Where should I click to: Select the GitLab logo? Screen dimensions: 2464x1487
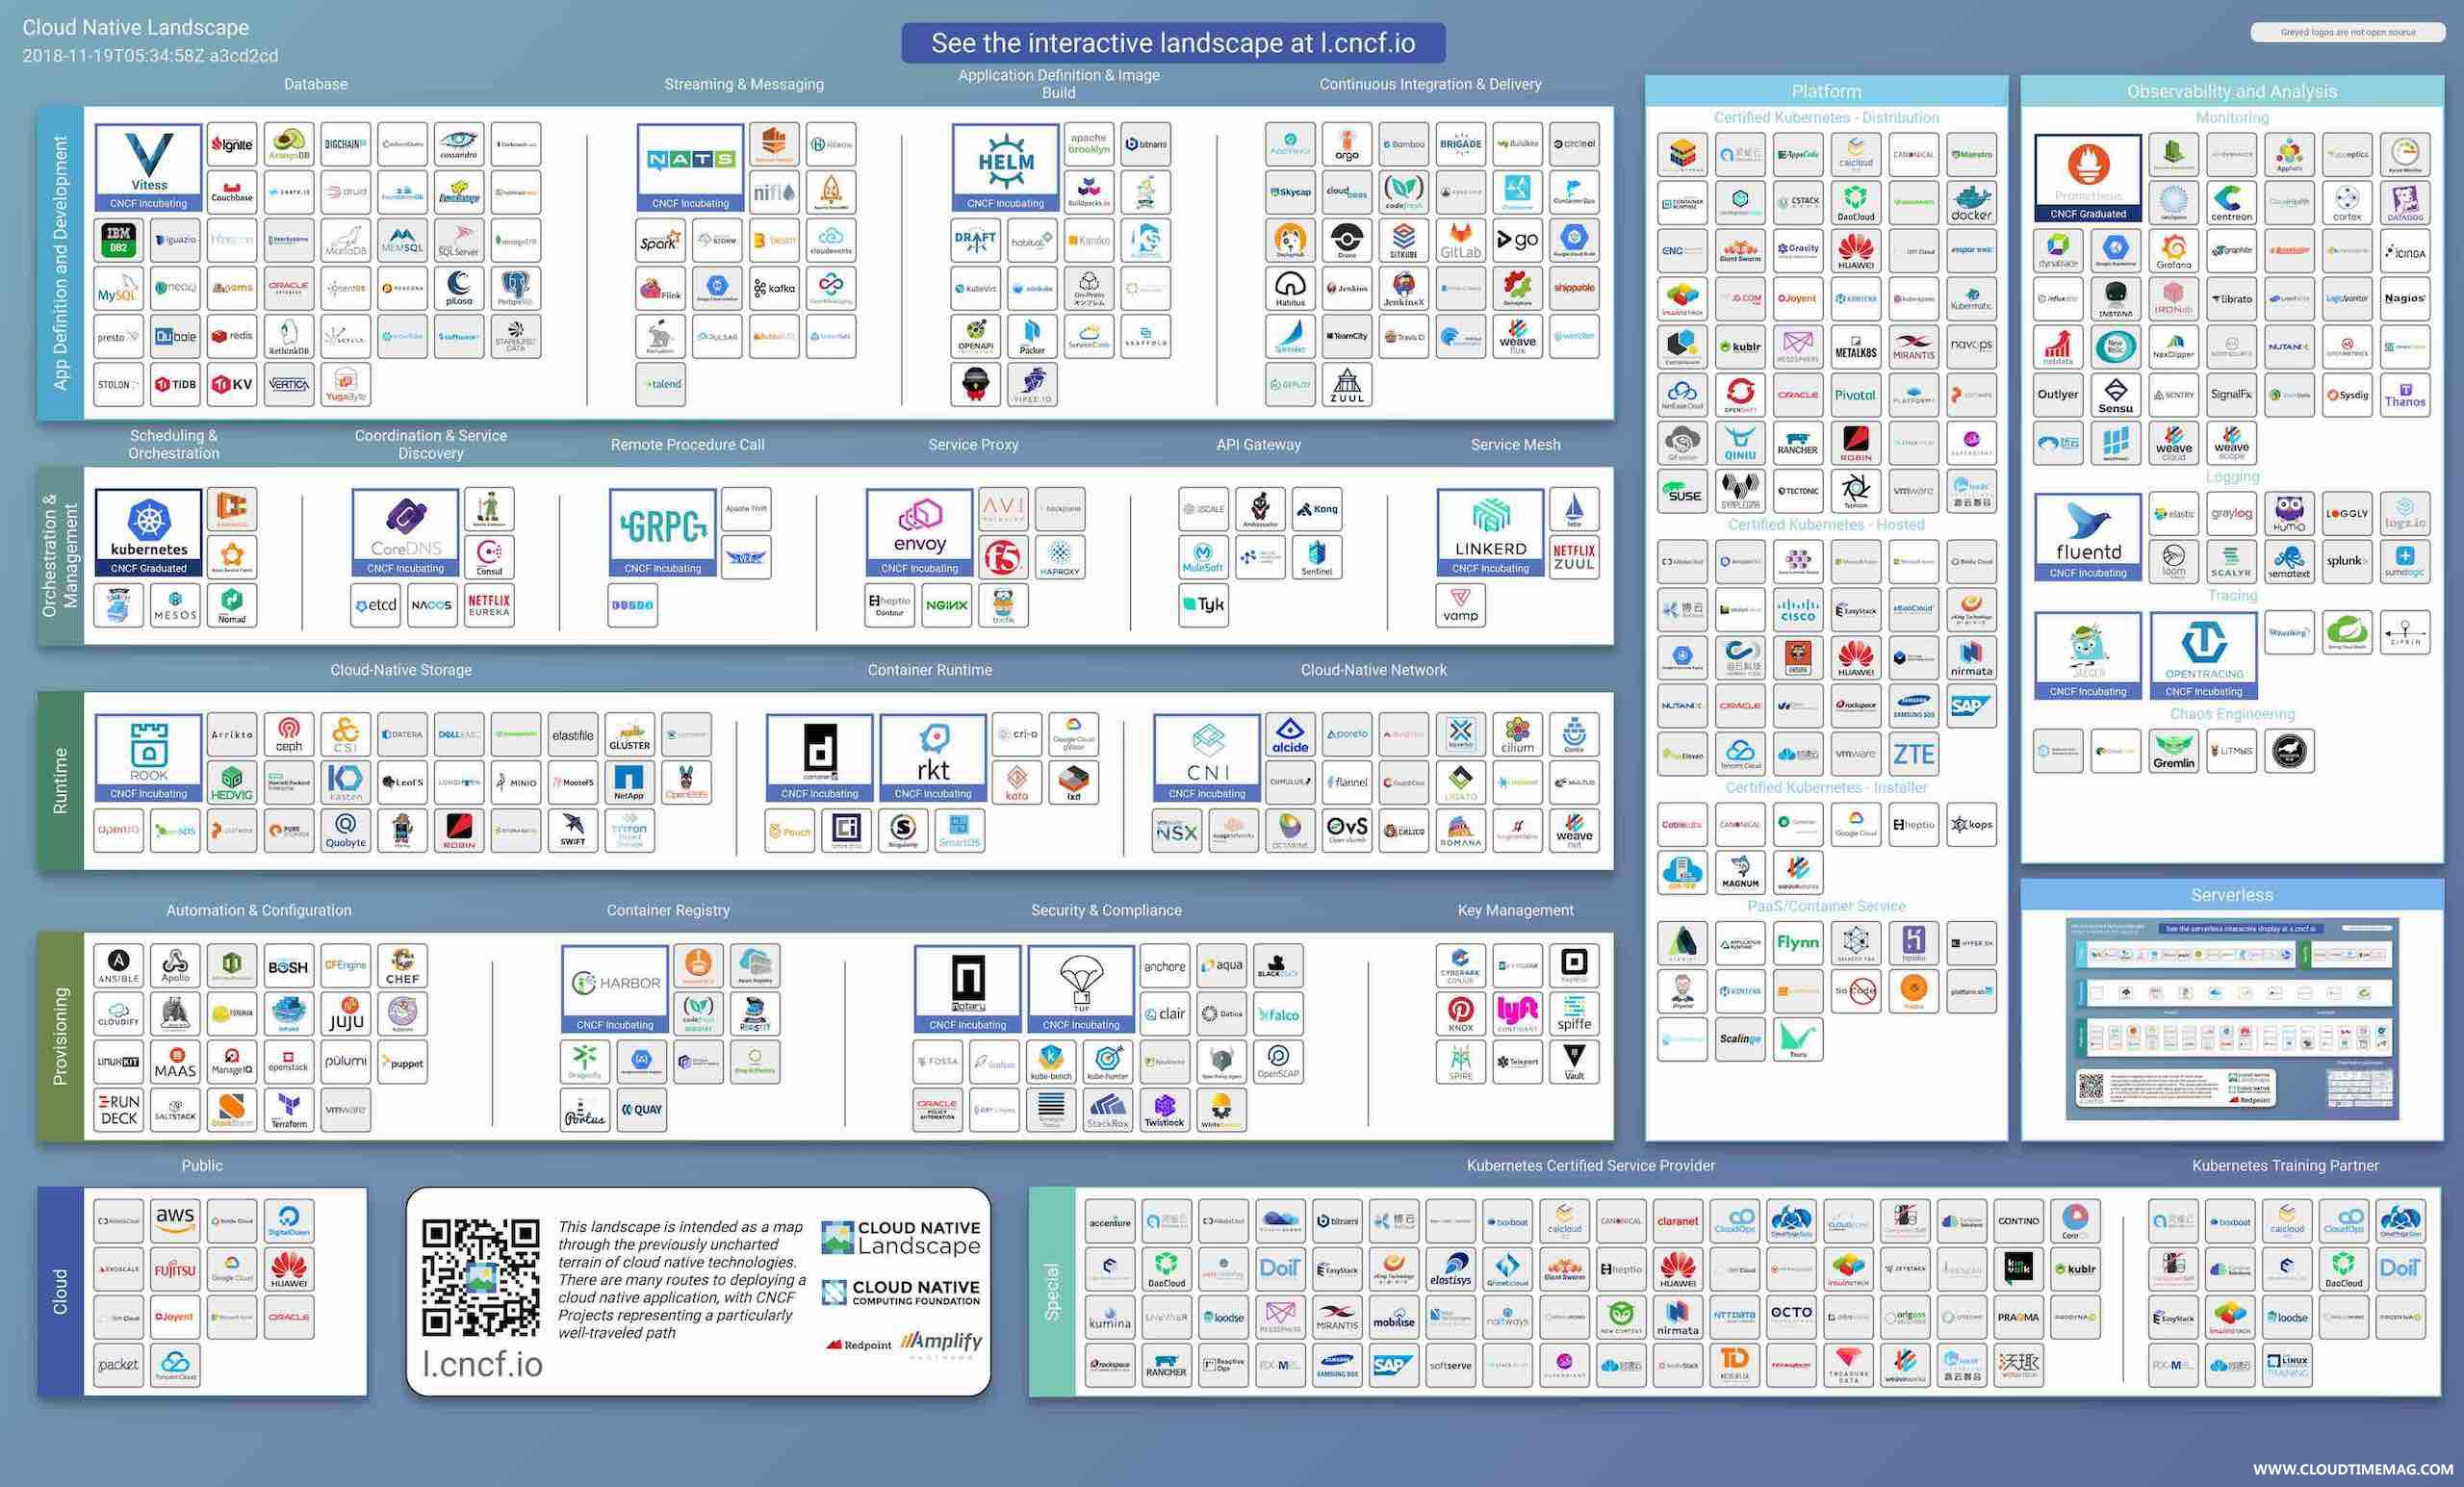coord(1460,240)
